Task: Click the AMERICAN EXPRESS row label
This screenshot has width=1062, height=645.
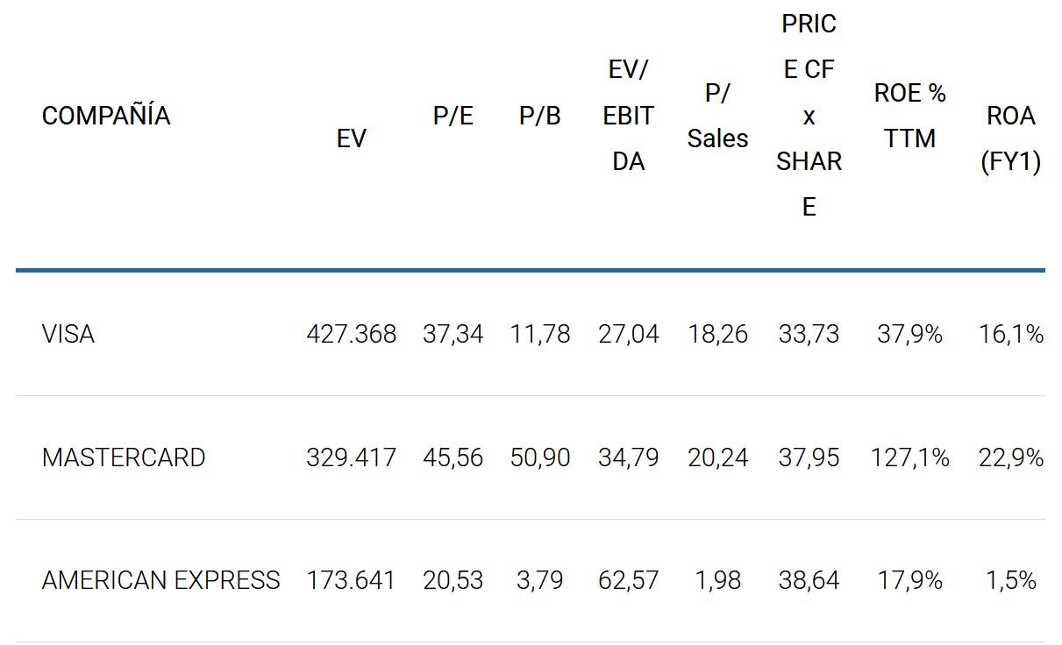Action: pyautogui.click(x=160, y=580)
